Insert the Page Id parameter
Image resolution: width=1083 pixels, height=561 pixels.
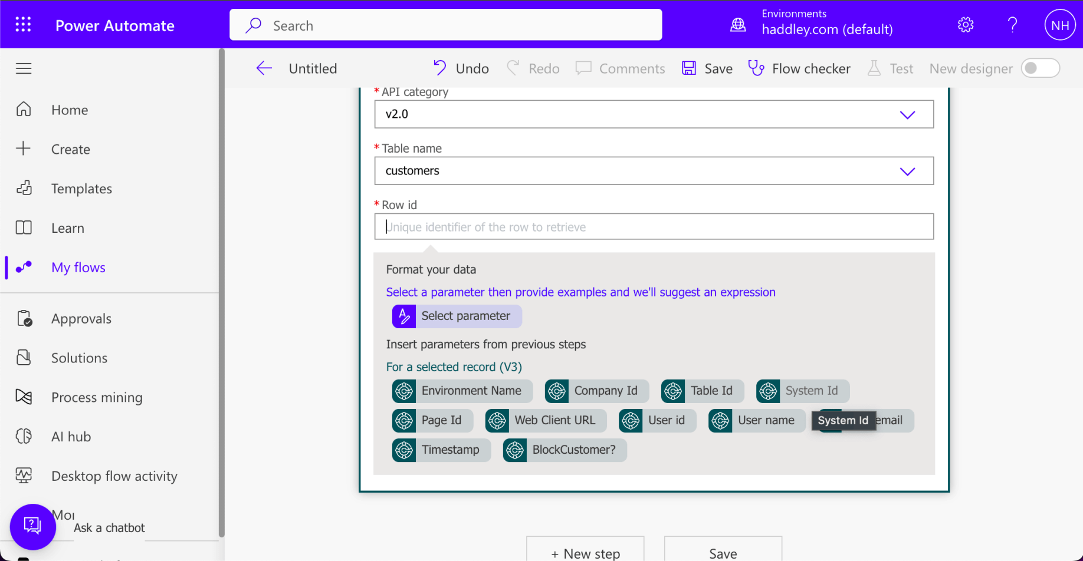click(432, 420)
